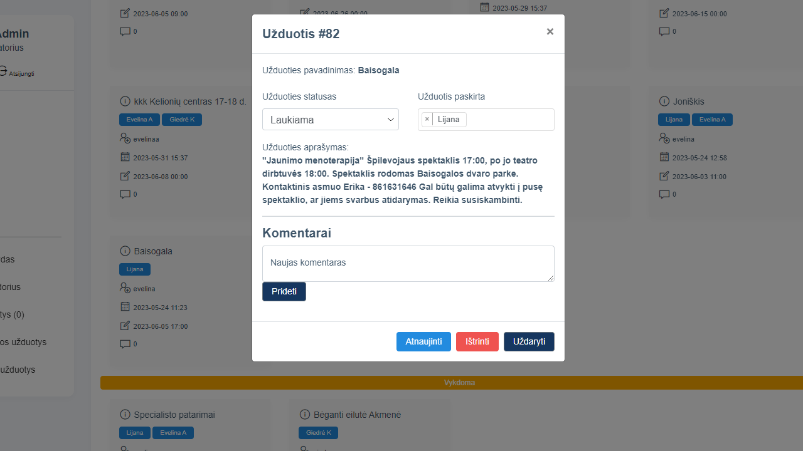The height and width of the screenshot is (451, 803).
Task: Click calendar icon on Joniškis card
Action: coord(664,157)
